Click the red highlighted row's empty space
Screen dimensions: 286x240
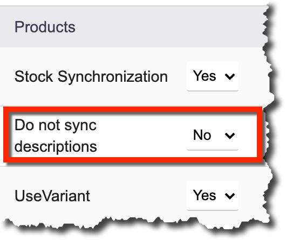141,136
